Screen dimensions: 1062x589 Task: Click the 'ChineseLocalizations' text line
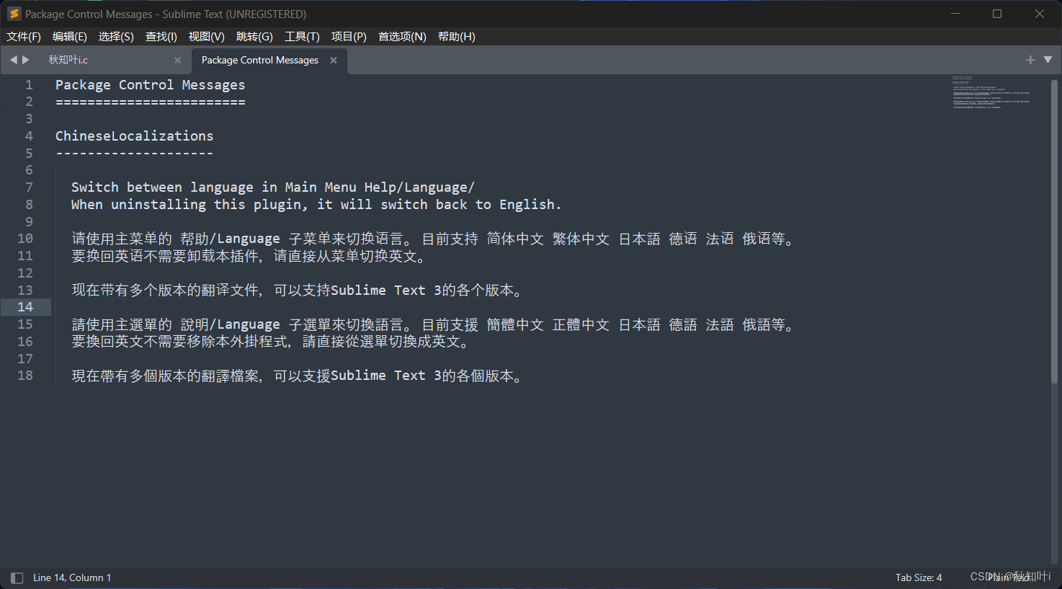coord(134,136)
